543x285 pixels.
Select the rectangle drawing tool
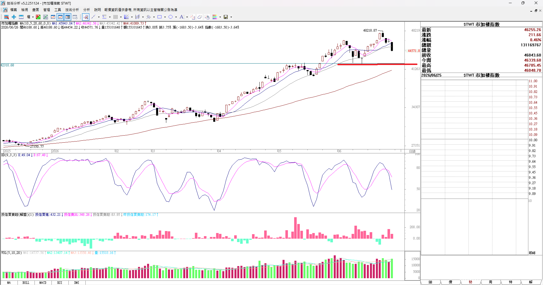click(x=160, y=17)
